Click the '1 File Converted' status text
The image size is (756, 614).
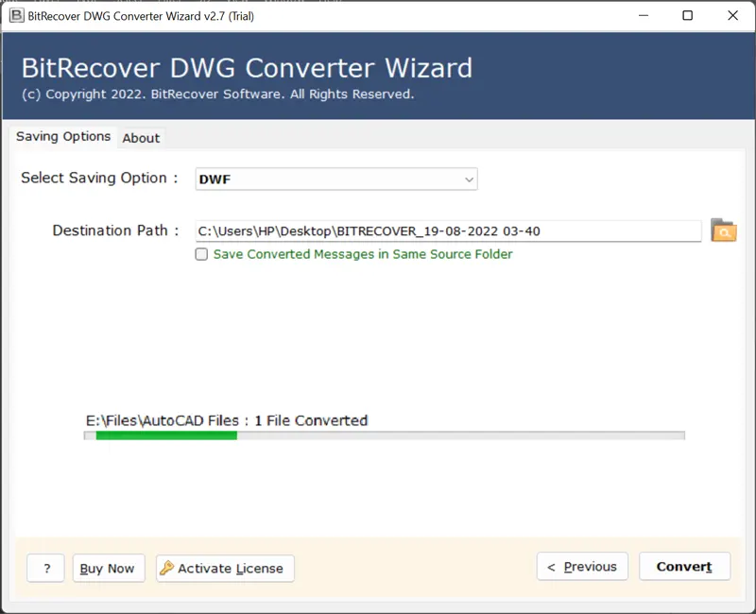311,420
